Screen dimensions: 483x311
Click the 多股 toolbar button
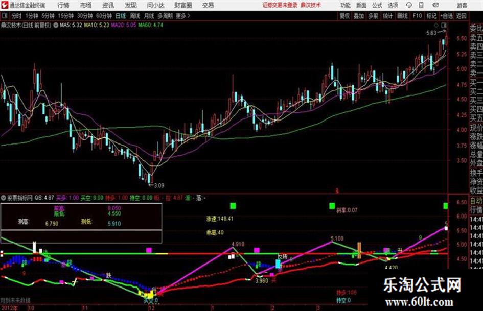click(x=373, y=16)
